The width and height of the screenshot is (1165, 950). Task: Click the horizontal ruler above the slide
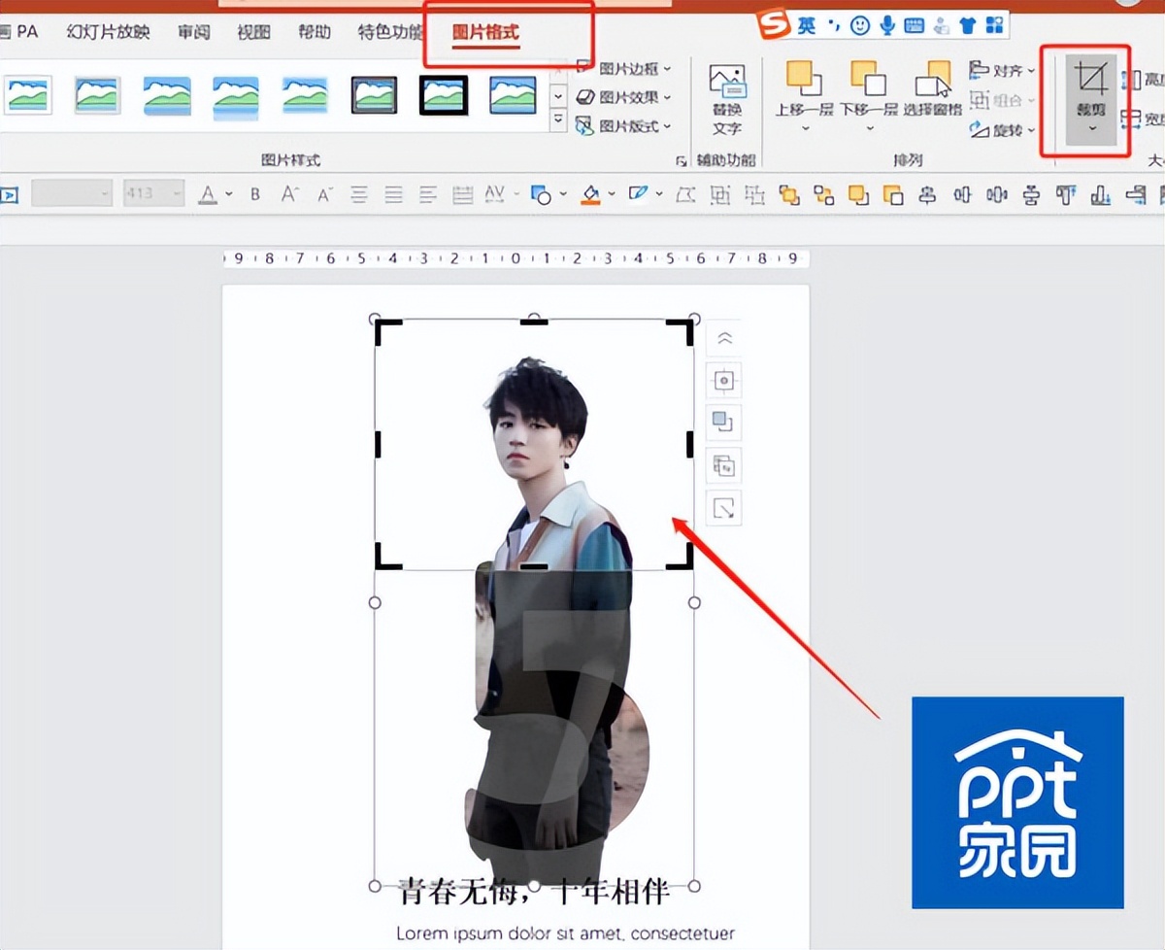(516, 258)
